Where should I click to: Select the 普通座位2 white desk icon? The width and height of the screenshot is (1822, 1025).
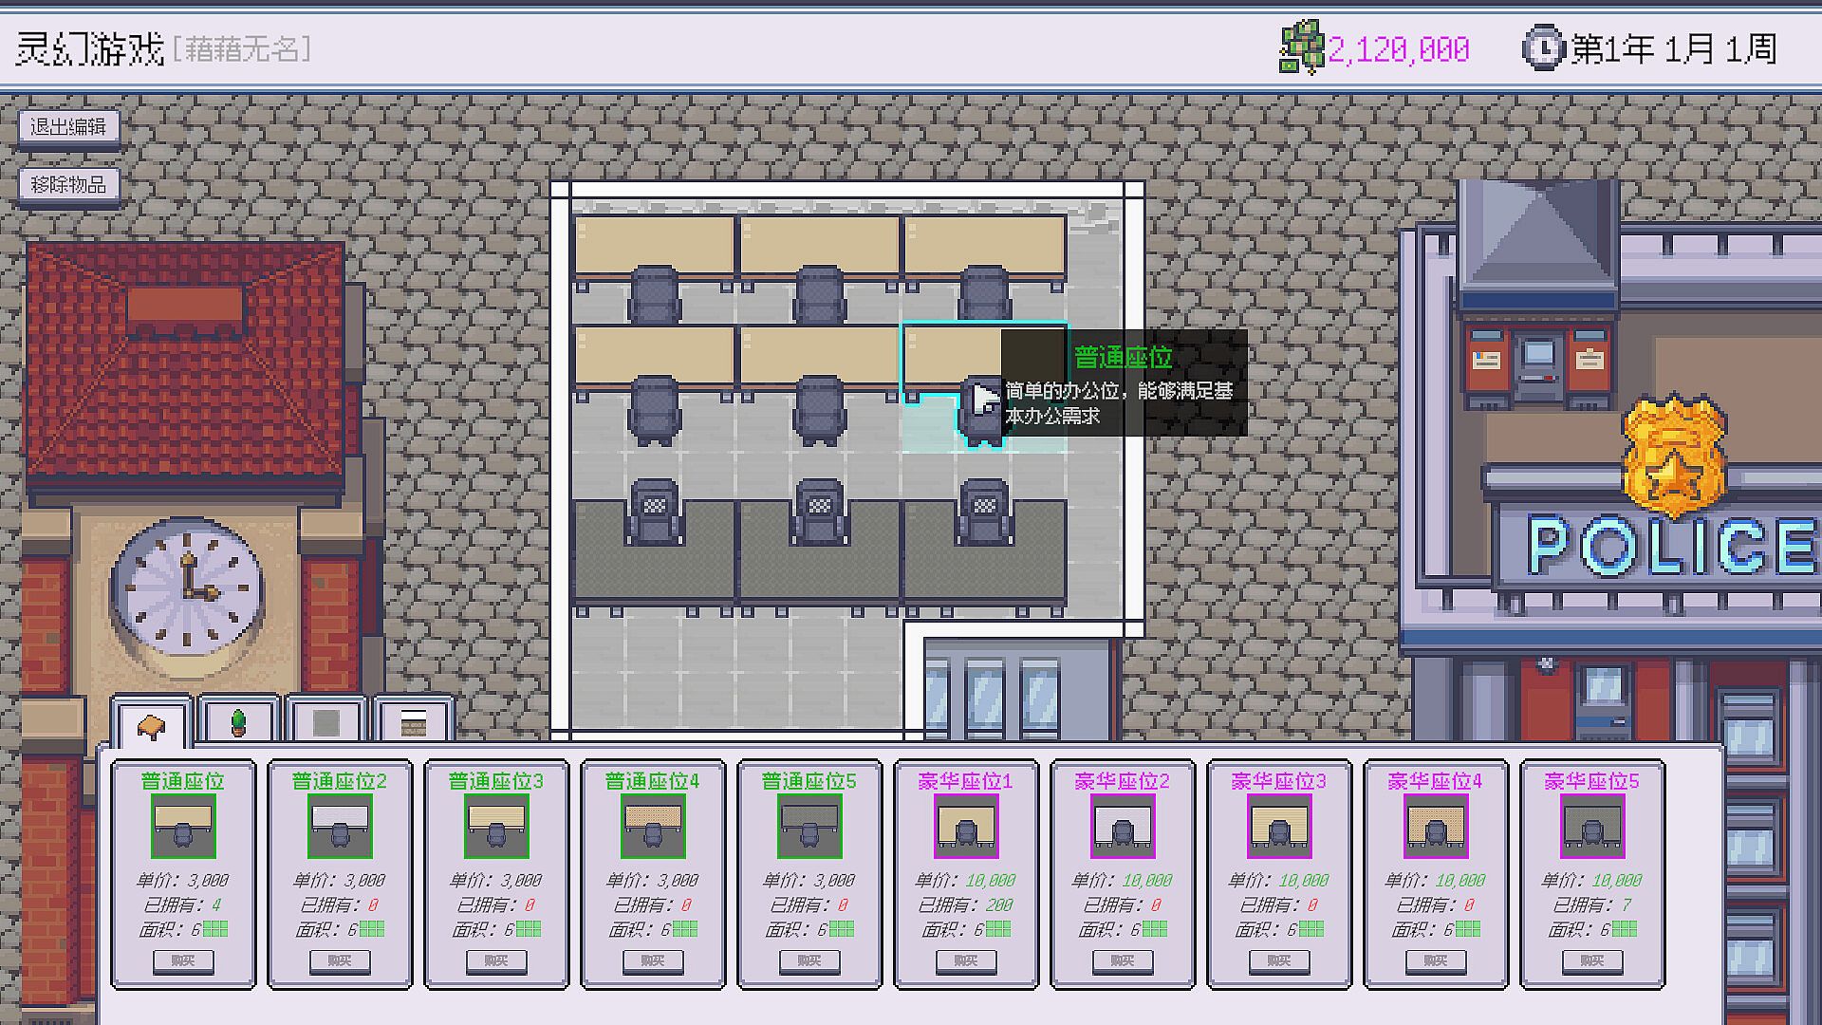tap(340, 827)
